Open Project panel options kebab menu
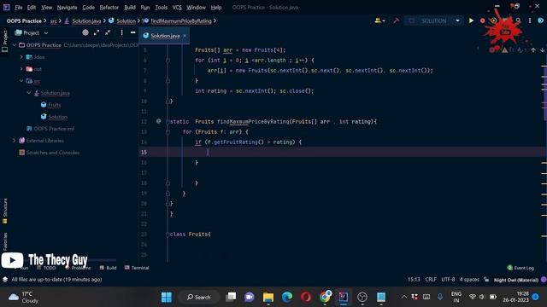Screen dimensions: 547x307 (x=121, y=32)
